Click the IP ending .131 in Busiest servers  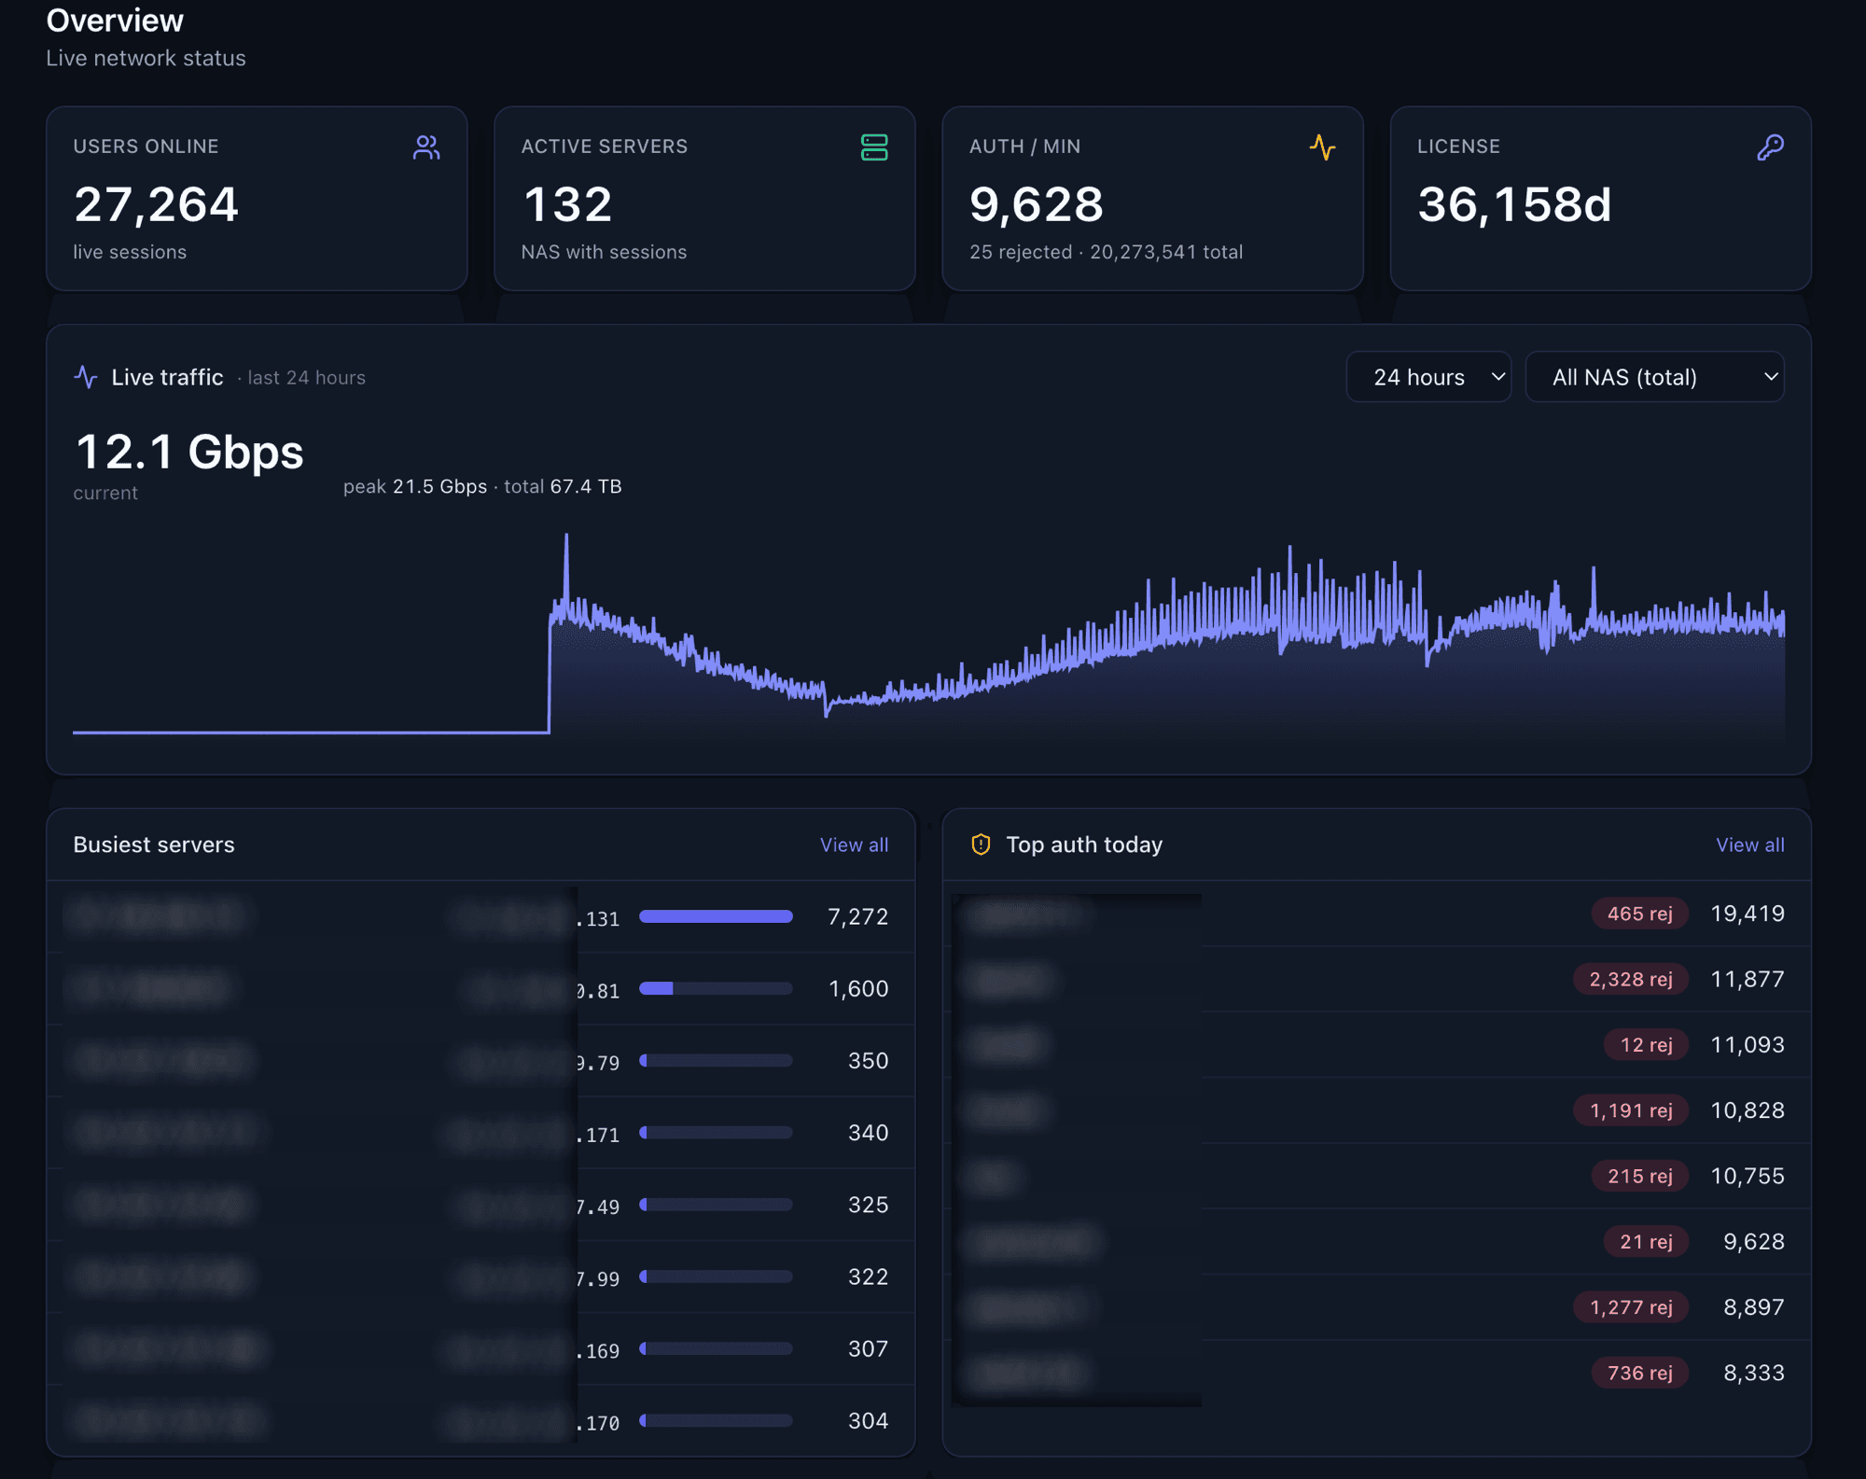click(x=599, y=918)
